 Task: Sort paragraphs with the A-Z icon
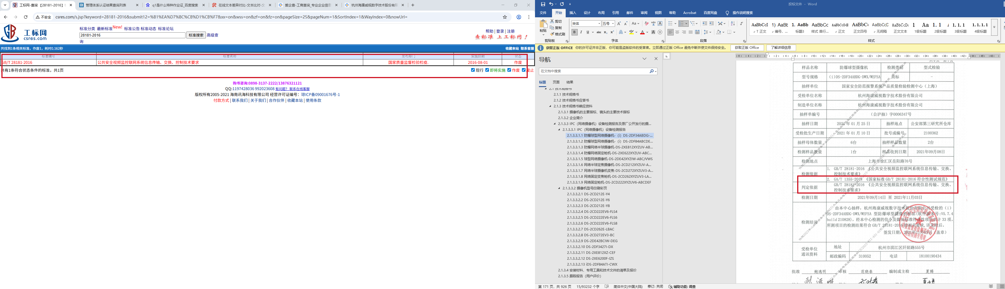coord(733,23)
